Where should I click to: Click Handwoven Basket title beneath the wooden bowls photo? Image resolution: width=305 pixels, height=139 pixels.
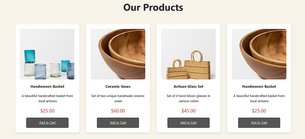click(x=259, y=86)
